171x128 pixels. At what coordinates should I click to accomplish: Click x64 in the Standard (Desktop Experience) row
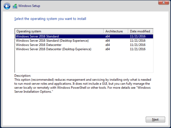pos(107,41)
